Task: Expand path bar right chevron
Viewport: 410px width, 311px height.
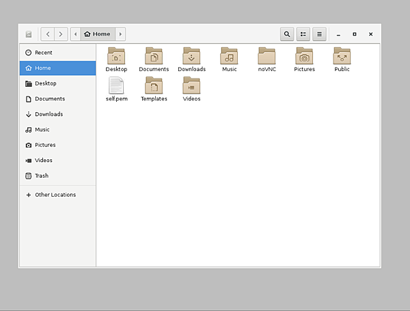Action: 120,34
